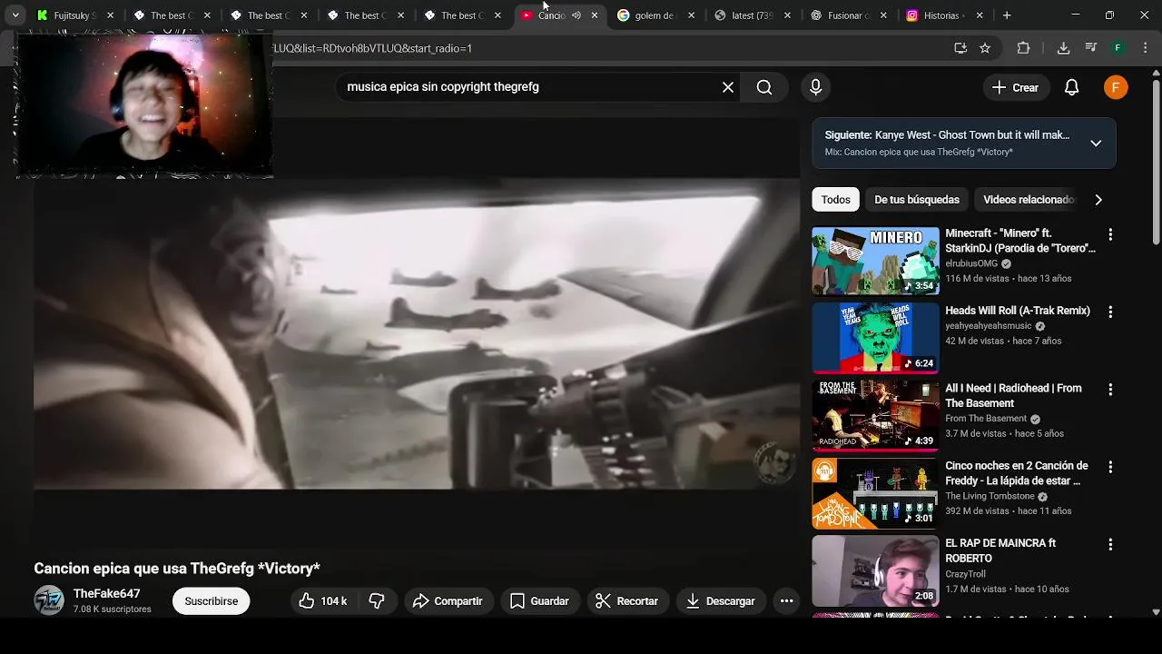Image resolution: width=1162 pixels, height=654 pixels.
Task: Open options for All I Need Radiohead
Action: pos(1109,389)
